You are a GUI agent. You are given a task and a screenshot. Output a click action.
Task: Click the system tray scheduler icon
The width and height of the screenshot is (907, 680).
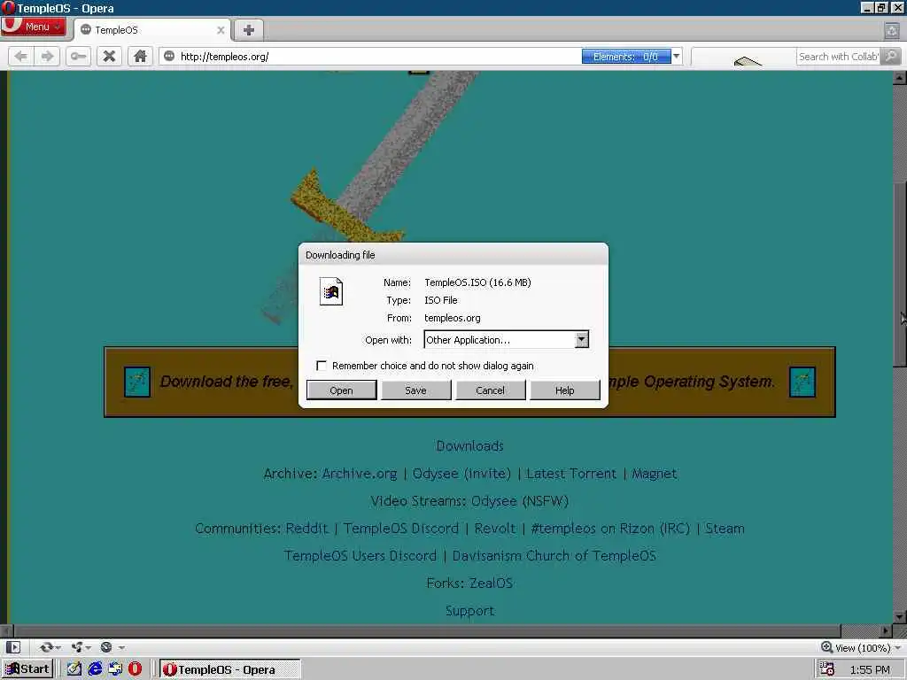tap(826, 669)
